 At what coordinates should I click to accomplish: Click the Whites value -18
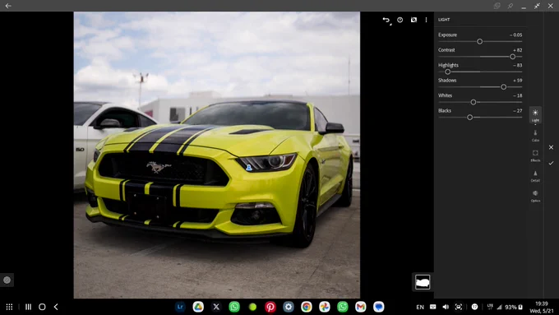[x=518, y=95]
